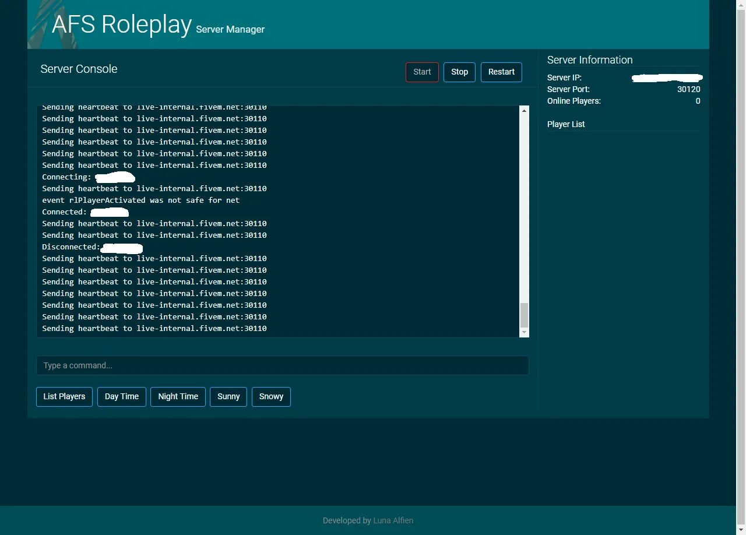Focus the 'Type a command...' input
746x535 pixels.
click(283, 365)
